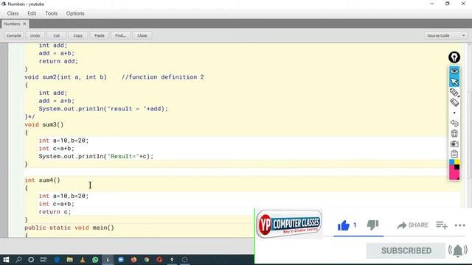Click the notification bell icon
Viewport: 472px width, 265px height.
click(458, 250)
